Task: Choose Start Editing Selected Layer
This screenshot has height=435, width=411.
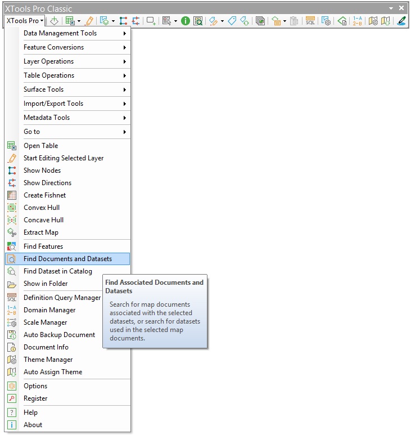Action: pos(67,158)
